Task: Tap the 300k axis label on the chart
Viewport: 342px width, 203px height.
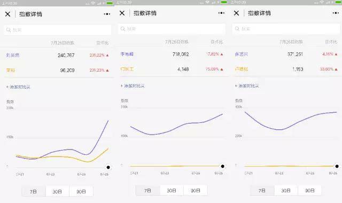Action: pyautogui.click(x=10, y=108)
